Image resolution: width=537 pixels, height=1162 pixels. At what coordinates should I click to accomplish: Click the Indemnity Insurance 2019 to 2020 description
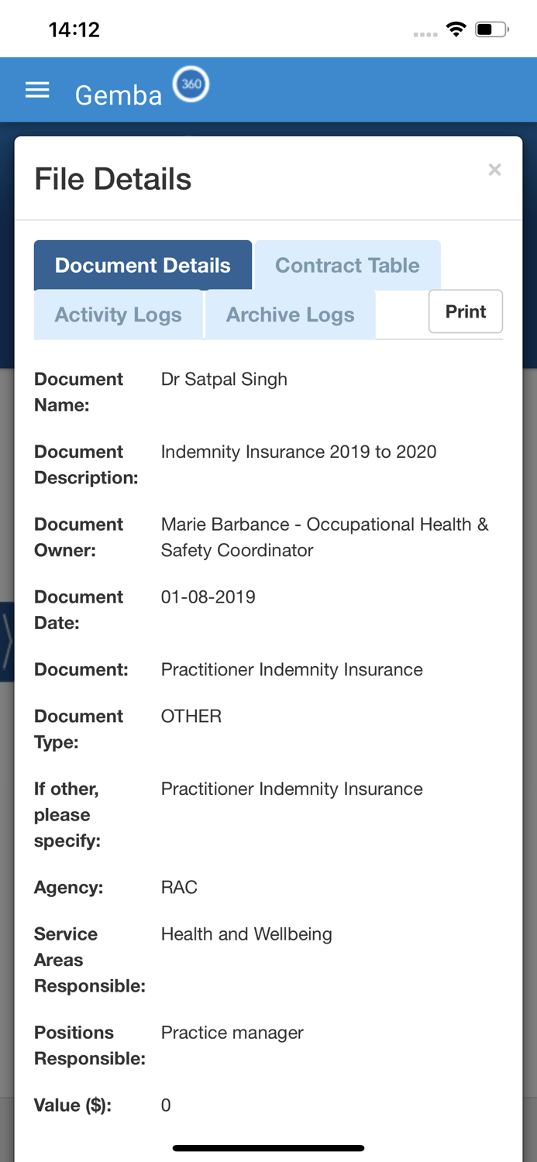click(x=298, y=452)
